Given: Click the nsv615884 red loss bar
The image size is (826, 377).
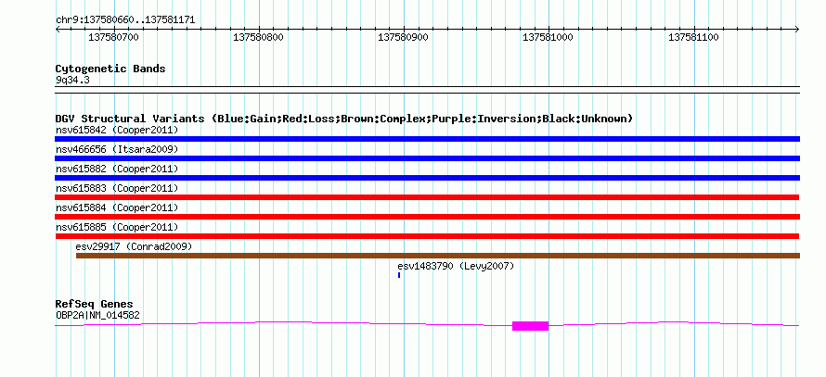Looking at the screenshot, I should point(427,217).
